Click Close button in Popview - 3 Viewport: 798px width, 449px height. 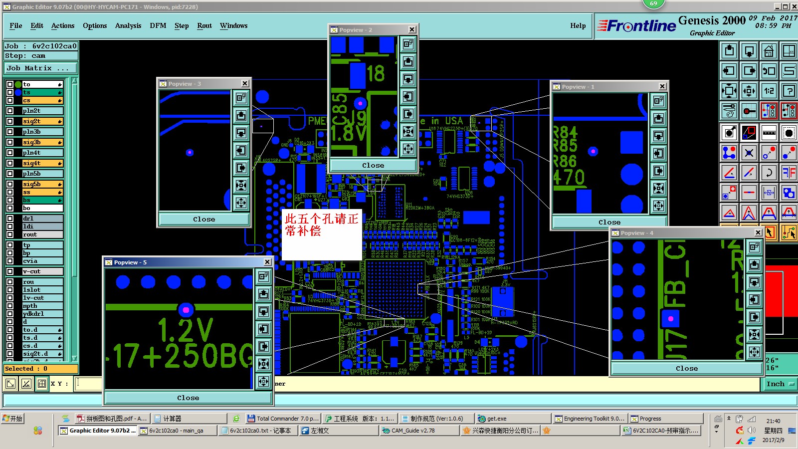point(204,220)
